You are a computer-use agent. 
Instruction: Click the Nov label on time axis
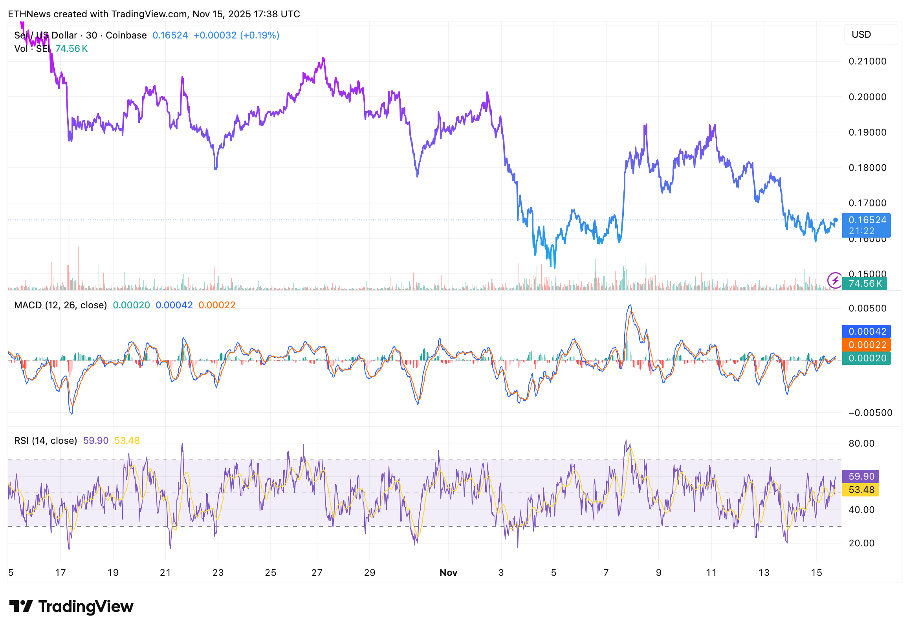point(448,573)
